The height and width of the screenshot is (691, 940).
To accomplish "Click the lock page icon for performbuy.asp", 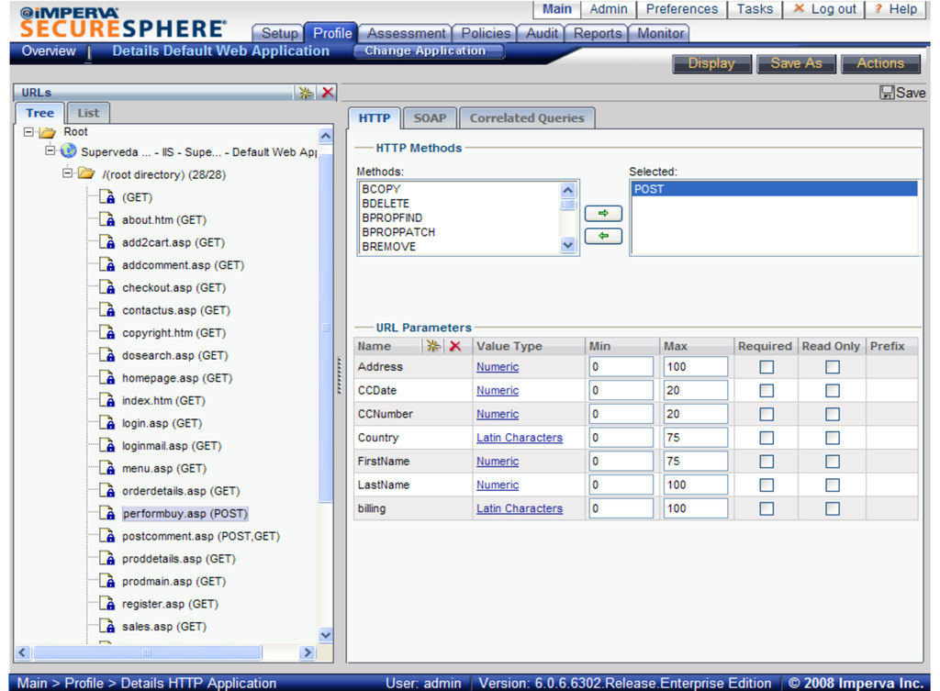I will [x=107, y=513].
